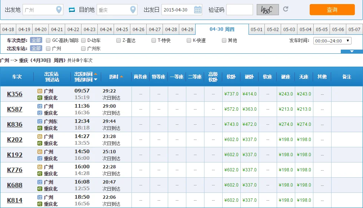Click the orange 查询 search button
Image resolution: width=363 pixels, height=208 pixels.
point(332,10)
